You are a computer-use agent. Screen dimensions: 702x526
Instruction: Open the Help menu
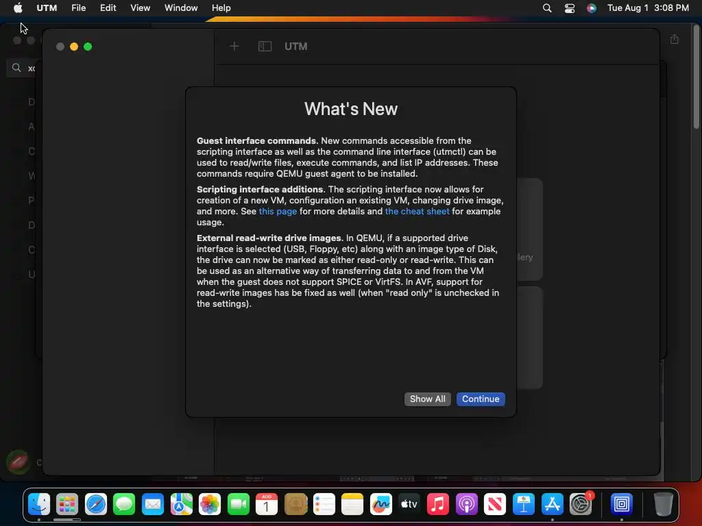pyautogui.click(x=221, y=8)
